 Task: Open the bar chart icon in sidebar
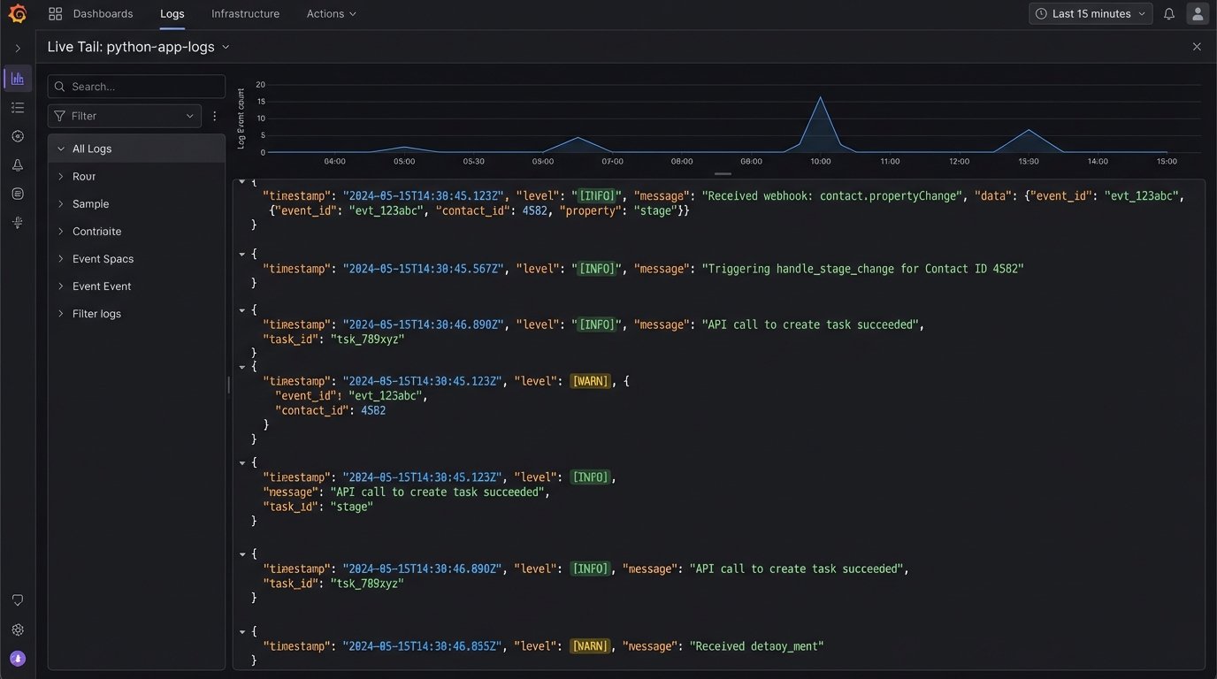click(18, 79)
